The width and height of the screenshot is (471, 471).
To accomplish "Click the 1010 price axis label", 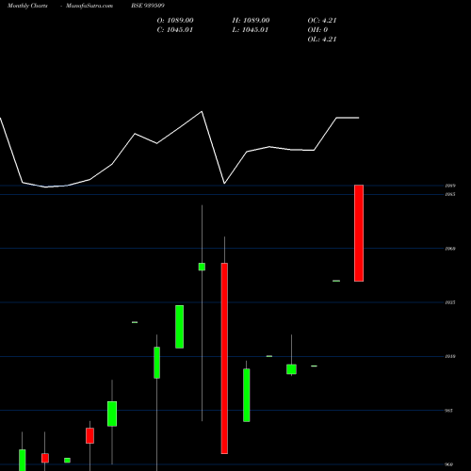I will [x=450, y=356].
